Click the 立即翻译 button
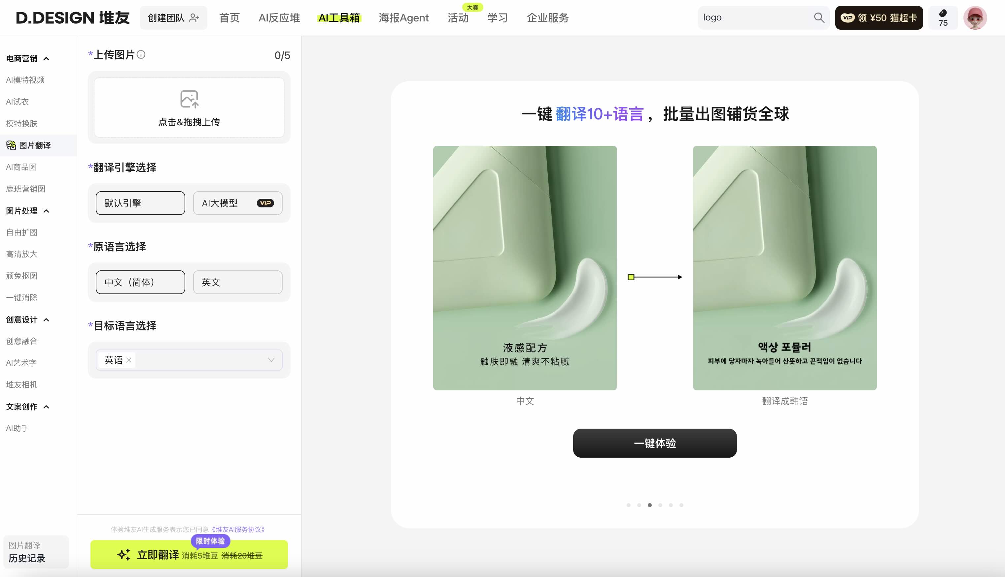Viewport: 1005px width, 577px height. 189,554
